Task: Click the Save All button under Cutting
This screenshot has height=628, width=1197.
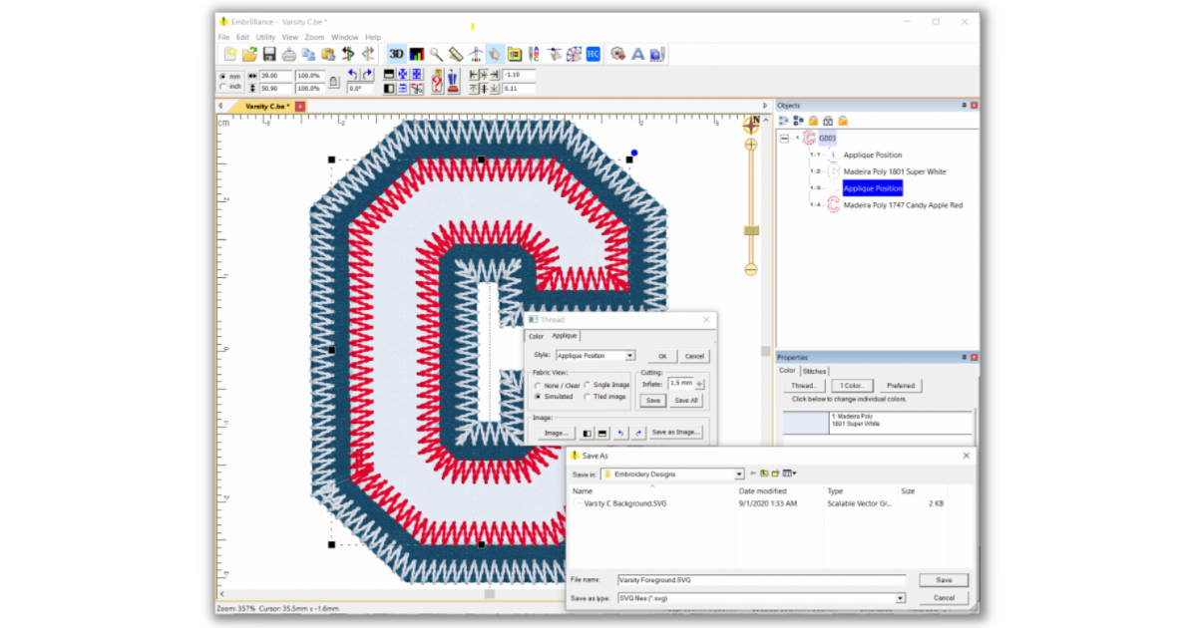Action: point(686,401)
